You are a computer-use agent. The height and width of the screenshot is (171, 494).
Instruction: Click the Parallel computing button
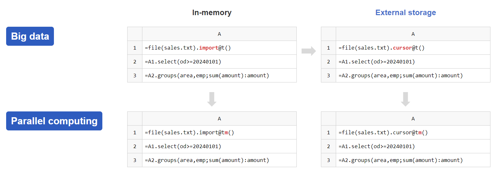(x=54, y=121)
